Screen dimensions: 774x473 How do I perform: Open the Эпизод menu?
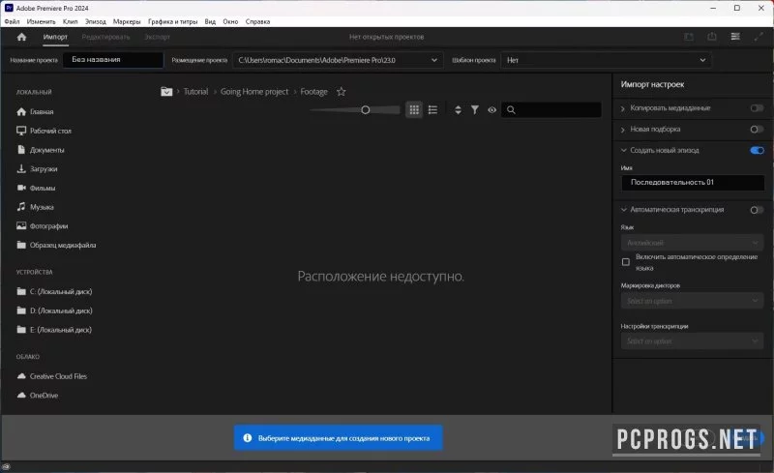[96, 21]
